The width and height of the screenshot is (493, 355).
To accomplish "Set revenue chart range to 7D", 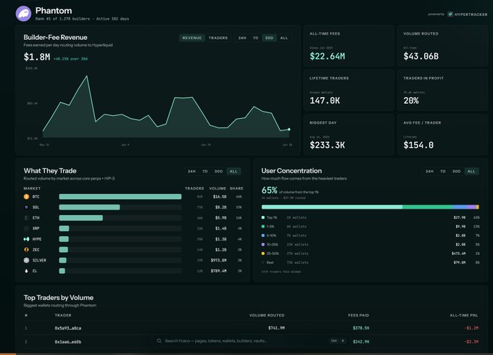I will [256, 38].
